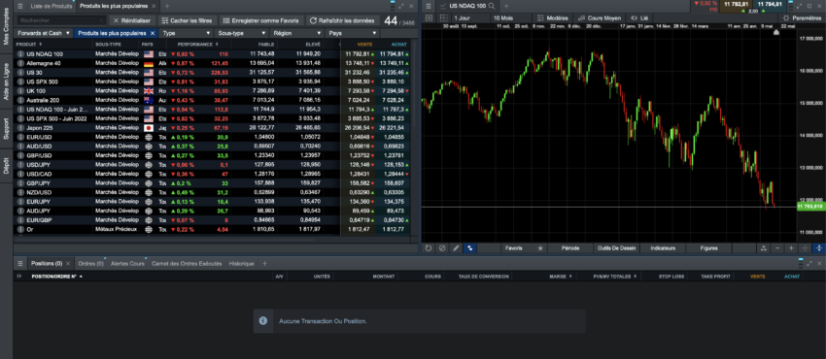The height and width of the screenshot is (359, 826).
Task: Click Enregistrer comme Favoris button
Action: point(261,20)
